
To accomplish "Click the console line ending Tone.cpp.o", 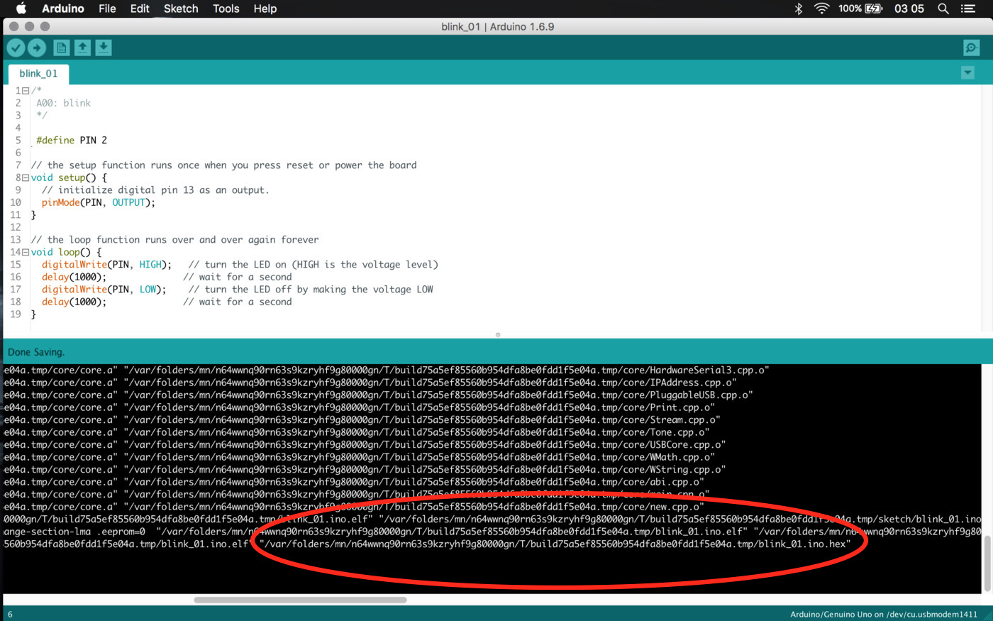I will pyautogui.click(x=356, y=432).
